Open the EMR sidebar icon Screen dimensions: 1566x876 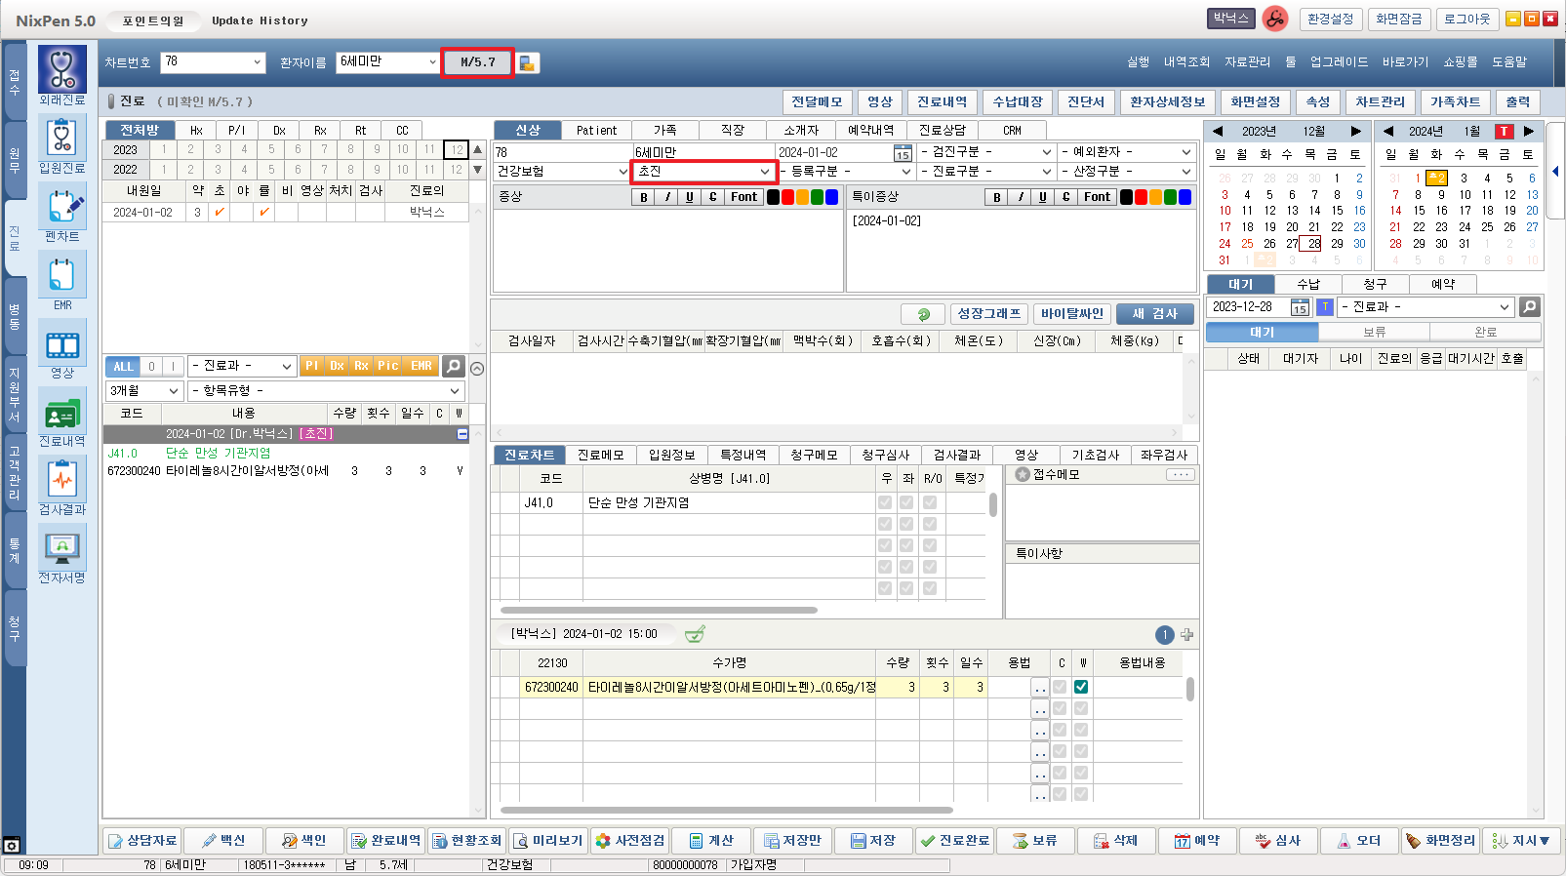62,275
